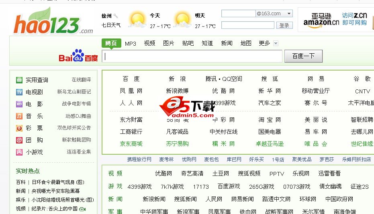Switch to the 图片 search tab

[x=169, y=43]
